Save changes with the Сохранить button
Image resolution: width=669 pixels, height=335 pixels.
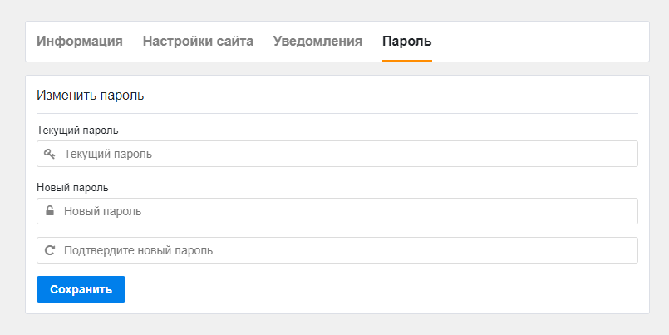coord(81,289)
